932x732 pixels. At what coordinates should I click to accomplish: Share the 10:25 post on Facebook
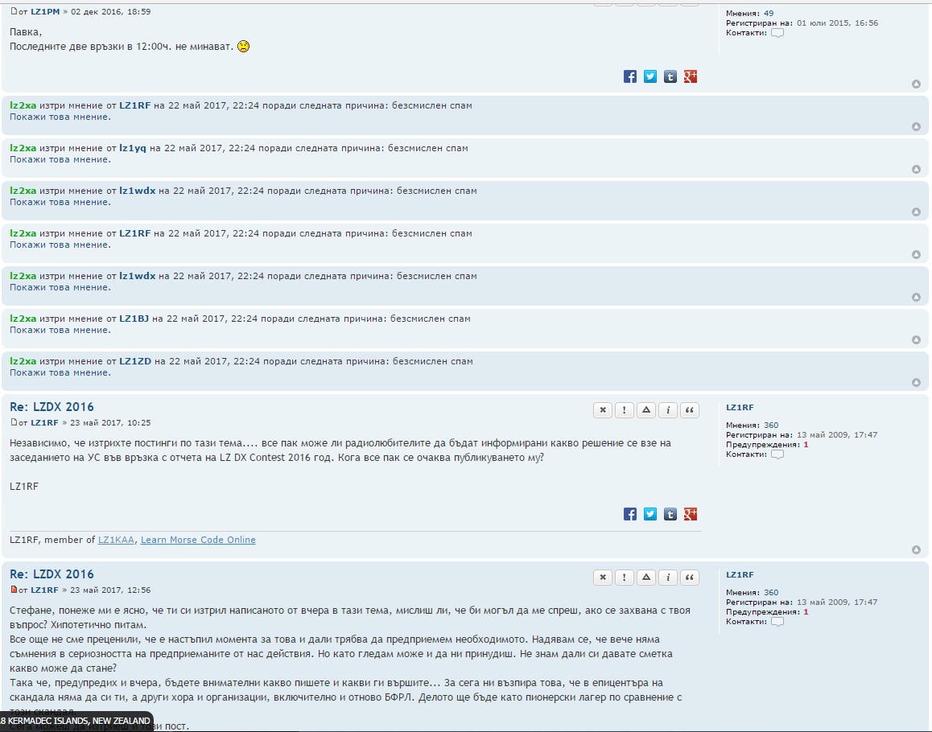630,514
